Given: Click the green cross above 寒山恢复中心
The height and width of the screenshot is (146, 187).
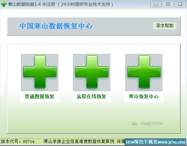Looking at the screenshot, I should coord(144,73).
